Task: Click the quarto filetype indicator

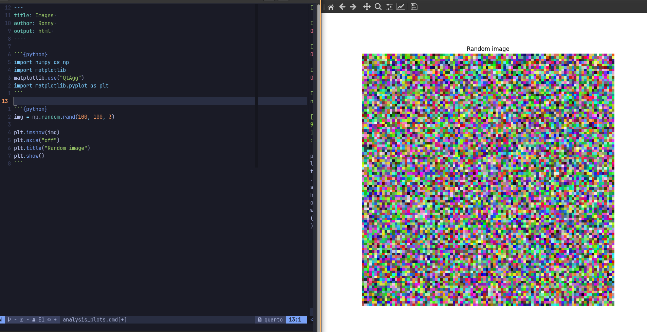Action: [270, 319]
